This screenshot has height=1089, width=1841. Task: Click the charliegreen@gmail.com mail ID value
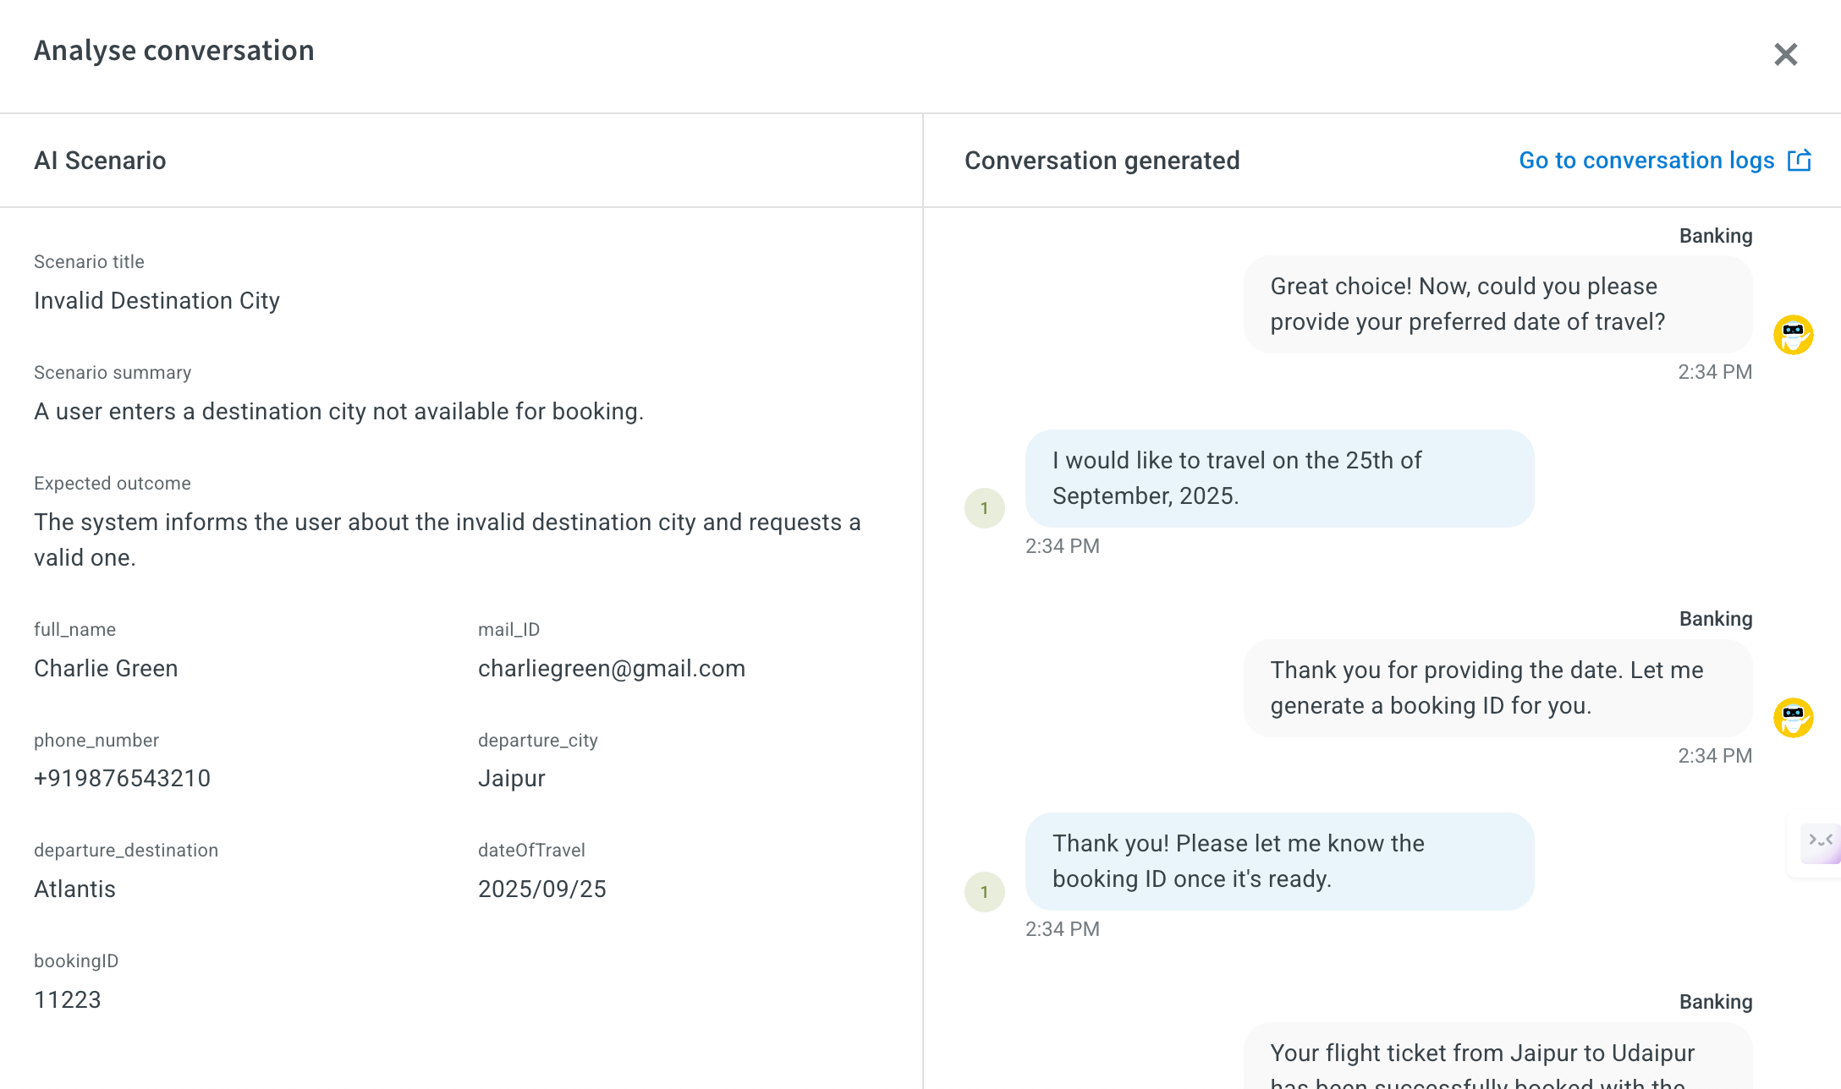tap(611, 669)
